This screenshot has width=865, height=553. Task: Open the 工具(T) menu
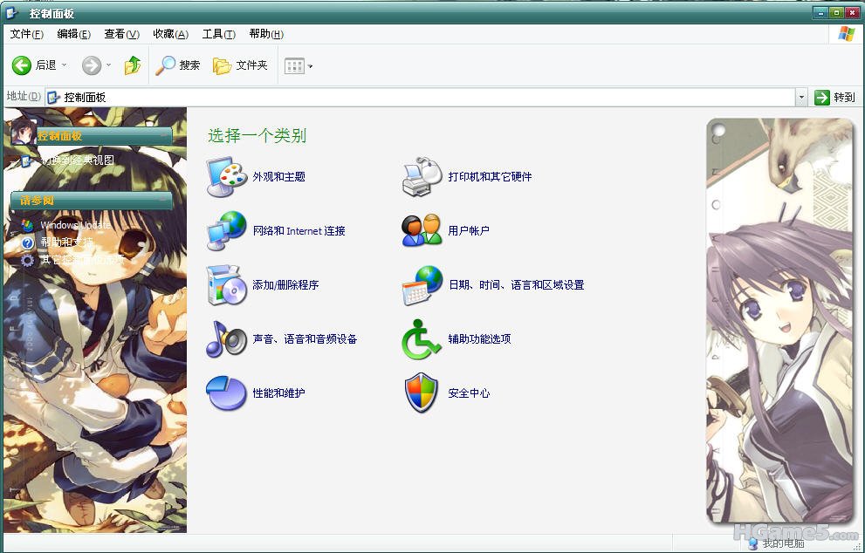(x=218, y=34)
